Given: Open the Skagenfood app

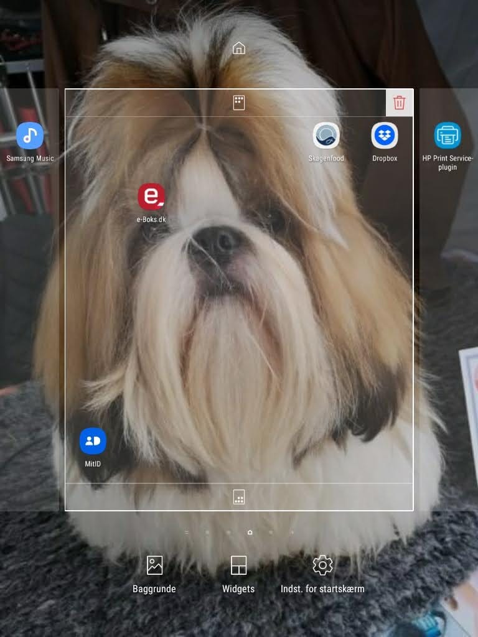Looking at the screenshot, I should [326, 136].
